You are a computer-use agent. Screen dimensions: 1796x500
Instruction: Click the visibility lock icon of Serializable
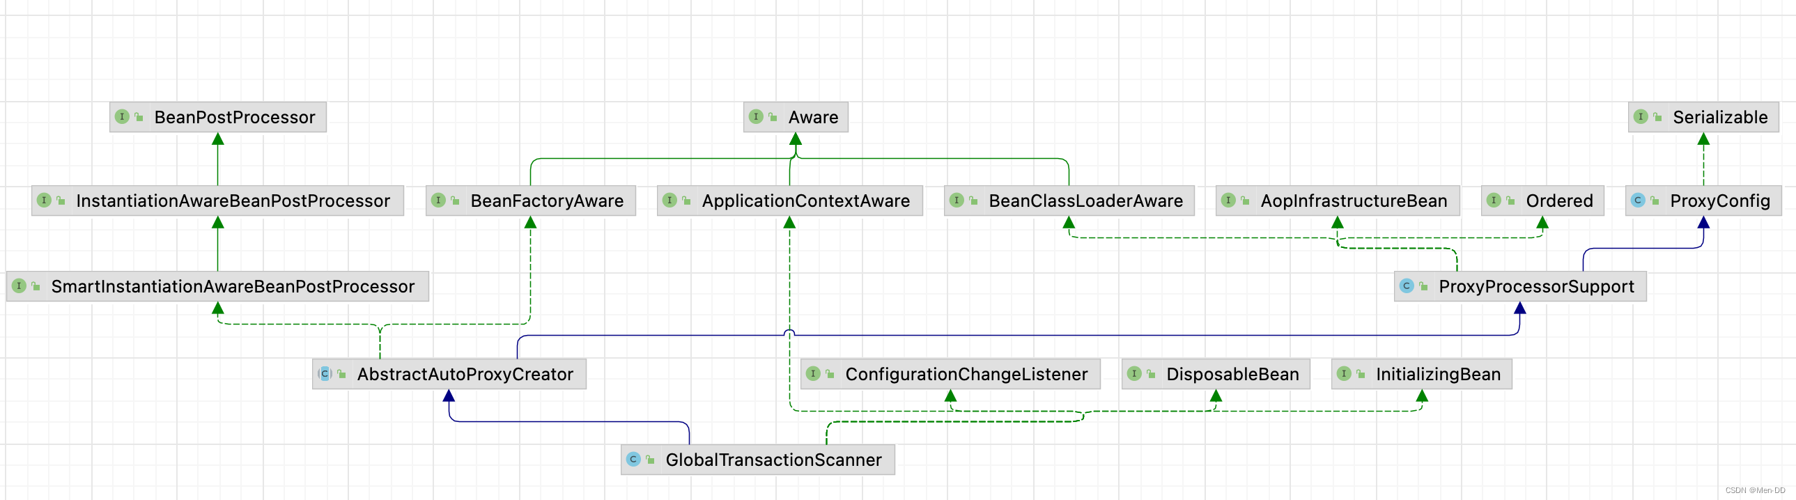[1657, 117]
